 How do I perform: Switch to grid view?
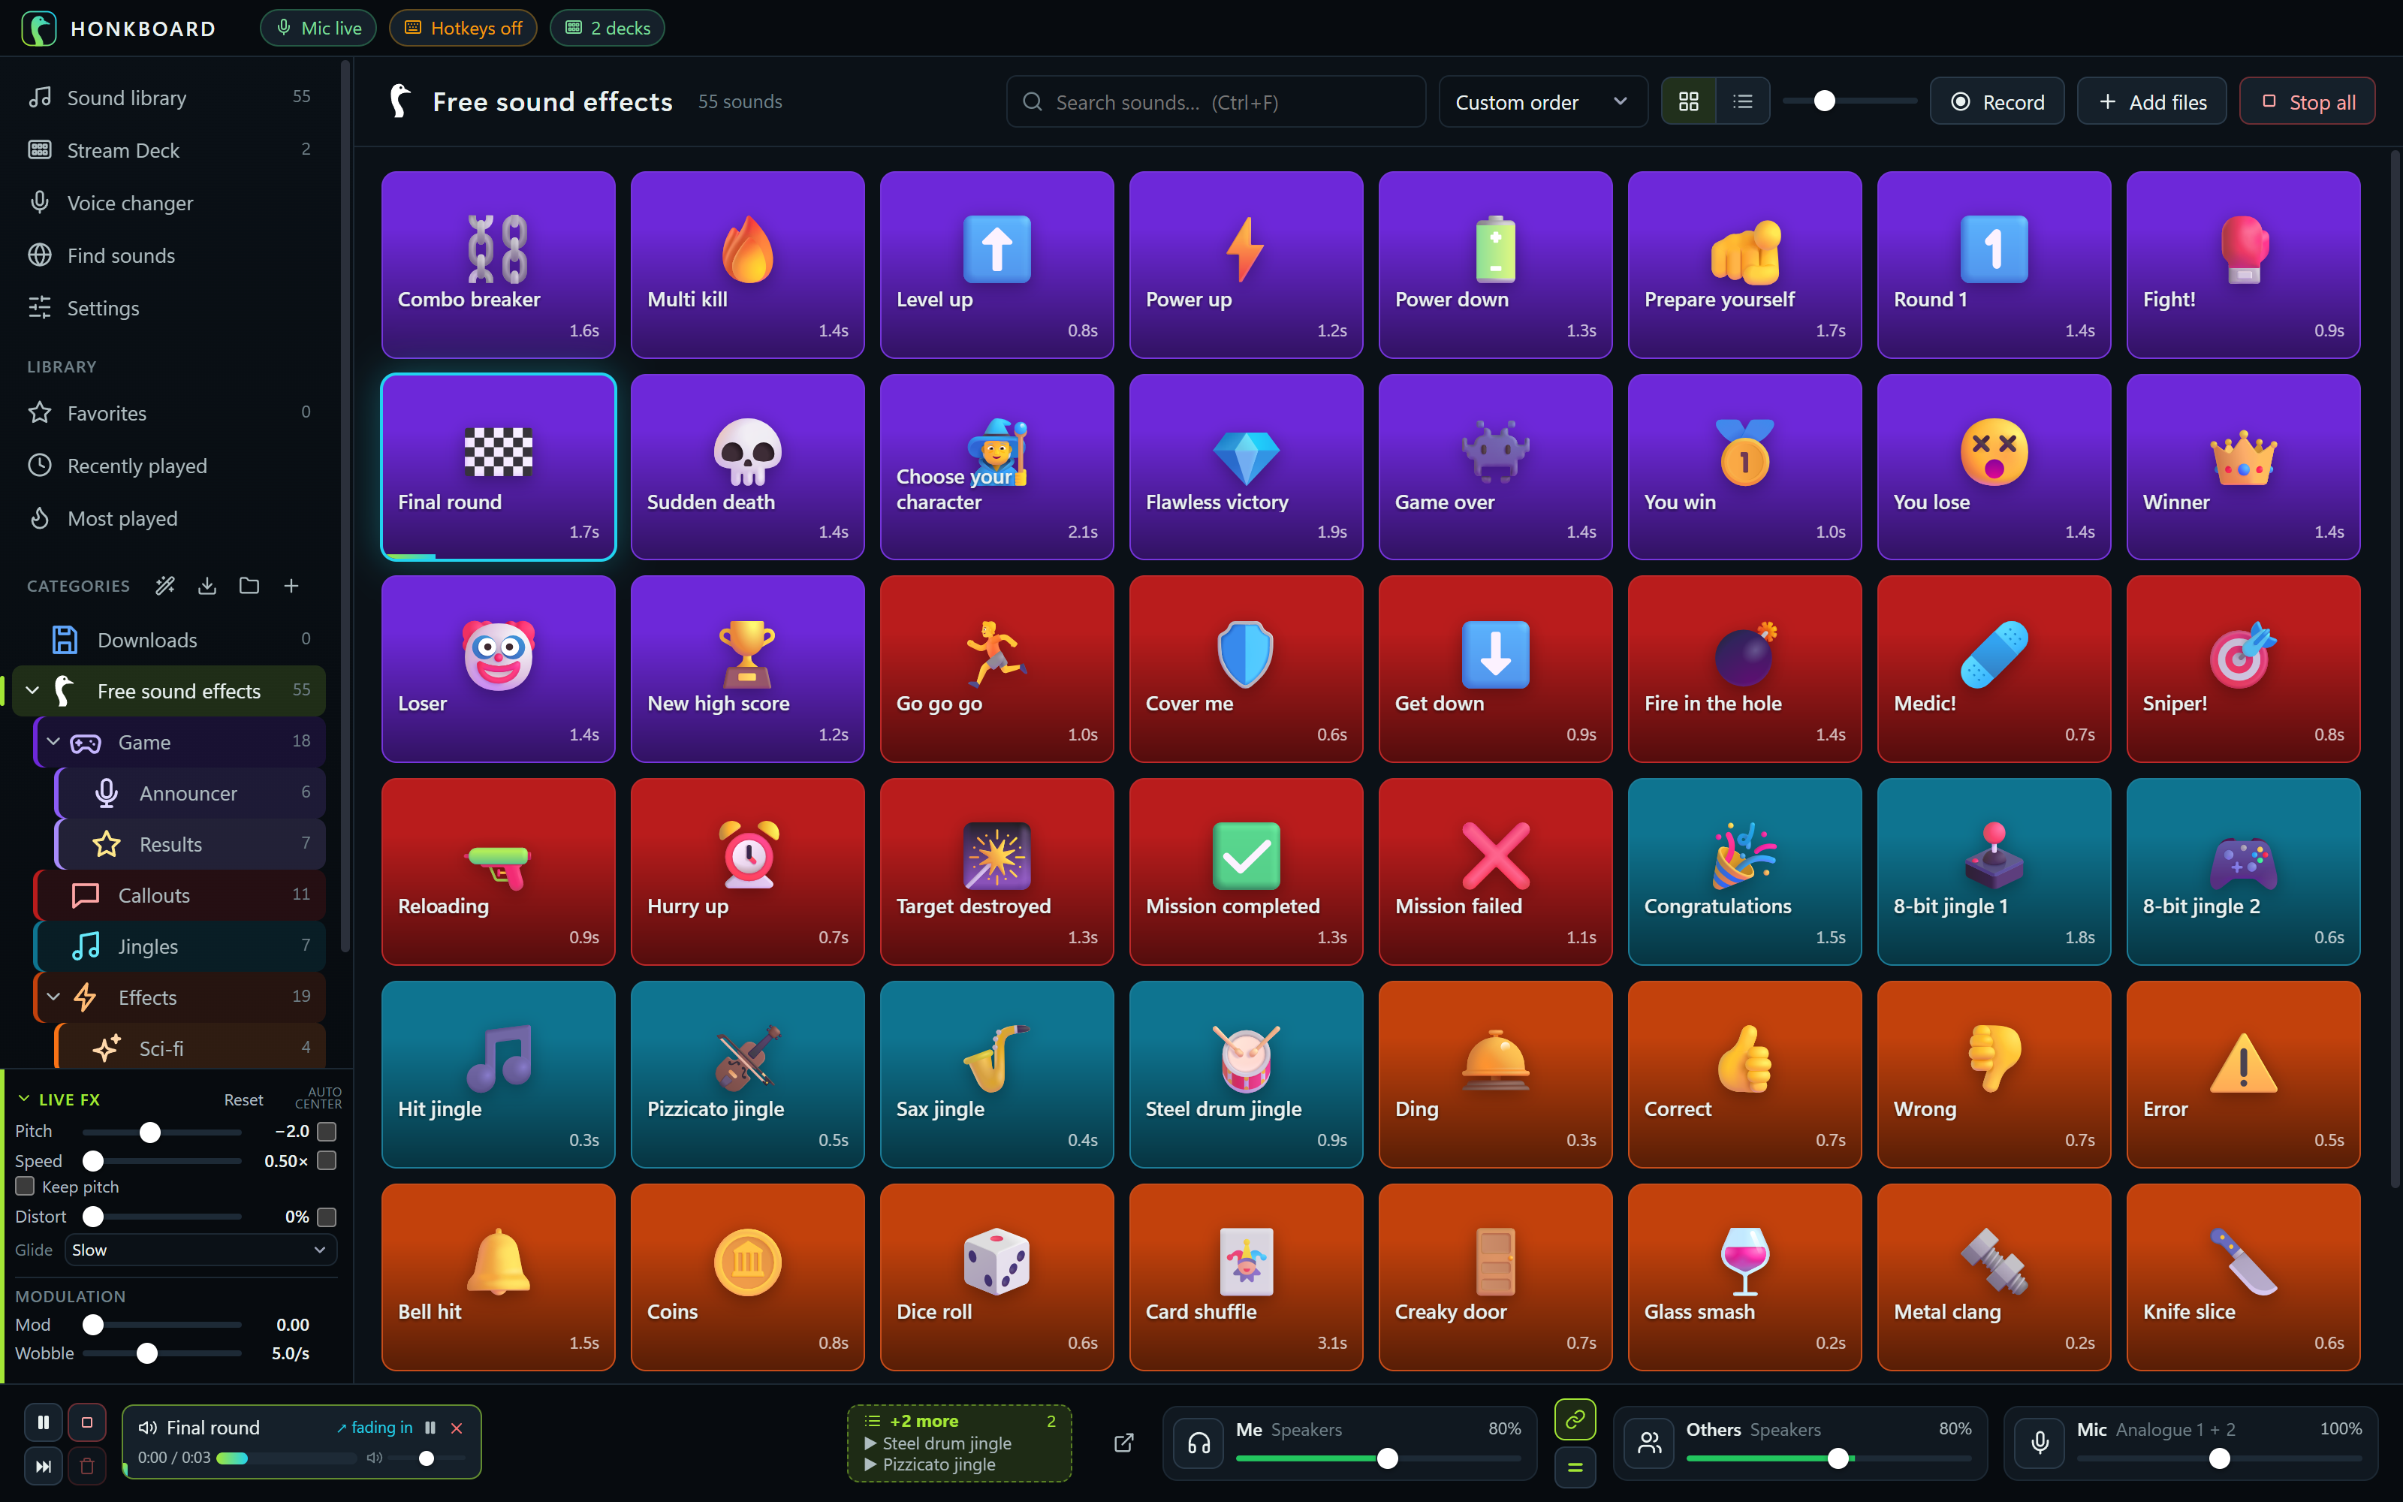[x=1688, y=101]
